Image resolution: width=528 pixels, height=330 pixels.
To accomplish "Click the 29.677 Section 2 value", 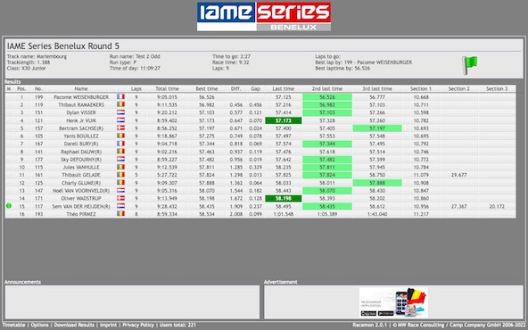I will [458, 175].
